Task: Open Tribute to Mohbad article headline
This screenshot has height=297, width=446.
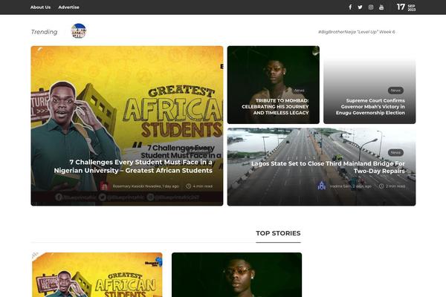Action: pos(275,107)
